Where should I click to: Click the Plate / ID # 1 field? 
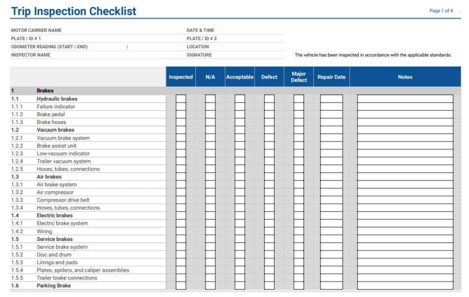tap(98, 39)
